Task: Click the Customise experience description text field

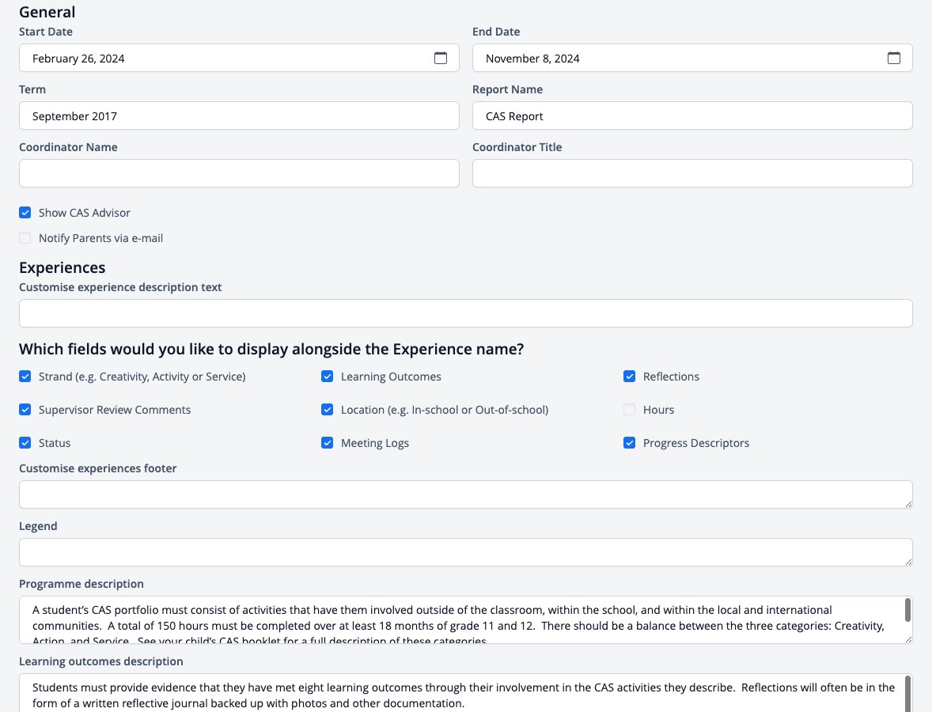Action: (466, 313)
